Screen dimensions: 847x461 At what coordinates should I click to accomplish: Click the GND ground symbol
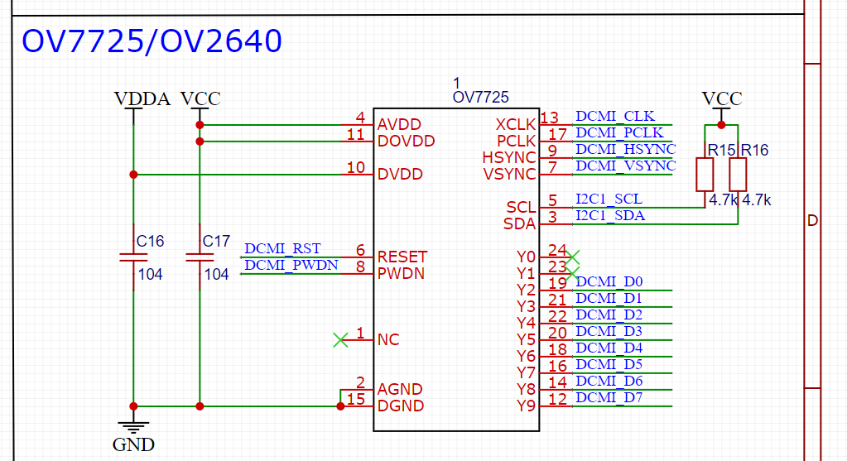coord(133,438)
